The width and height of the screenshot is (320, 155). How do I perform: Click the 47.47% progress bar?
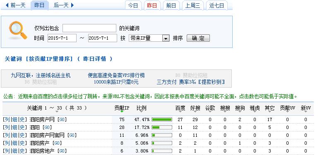162,119
